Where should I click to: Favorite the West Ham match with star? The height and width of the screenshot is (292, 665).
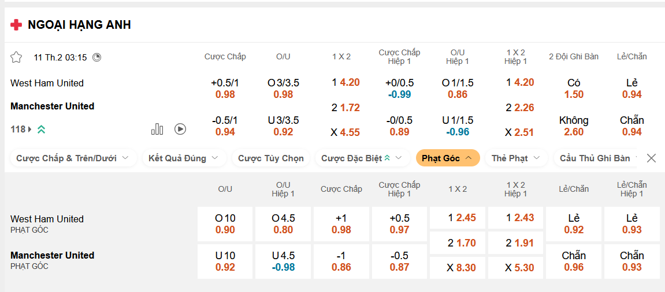coord(16,57)
